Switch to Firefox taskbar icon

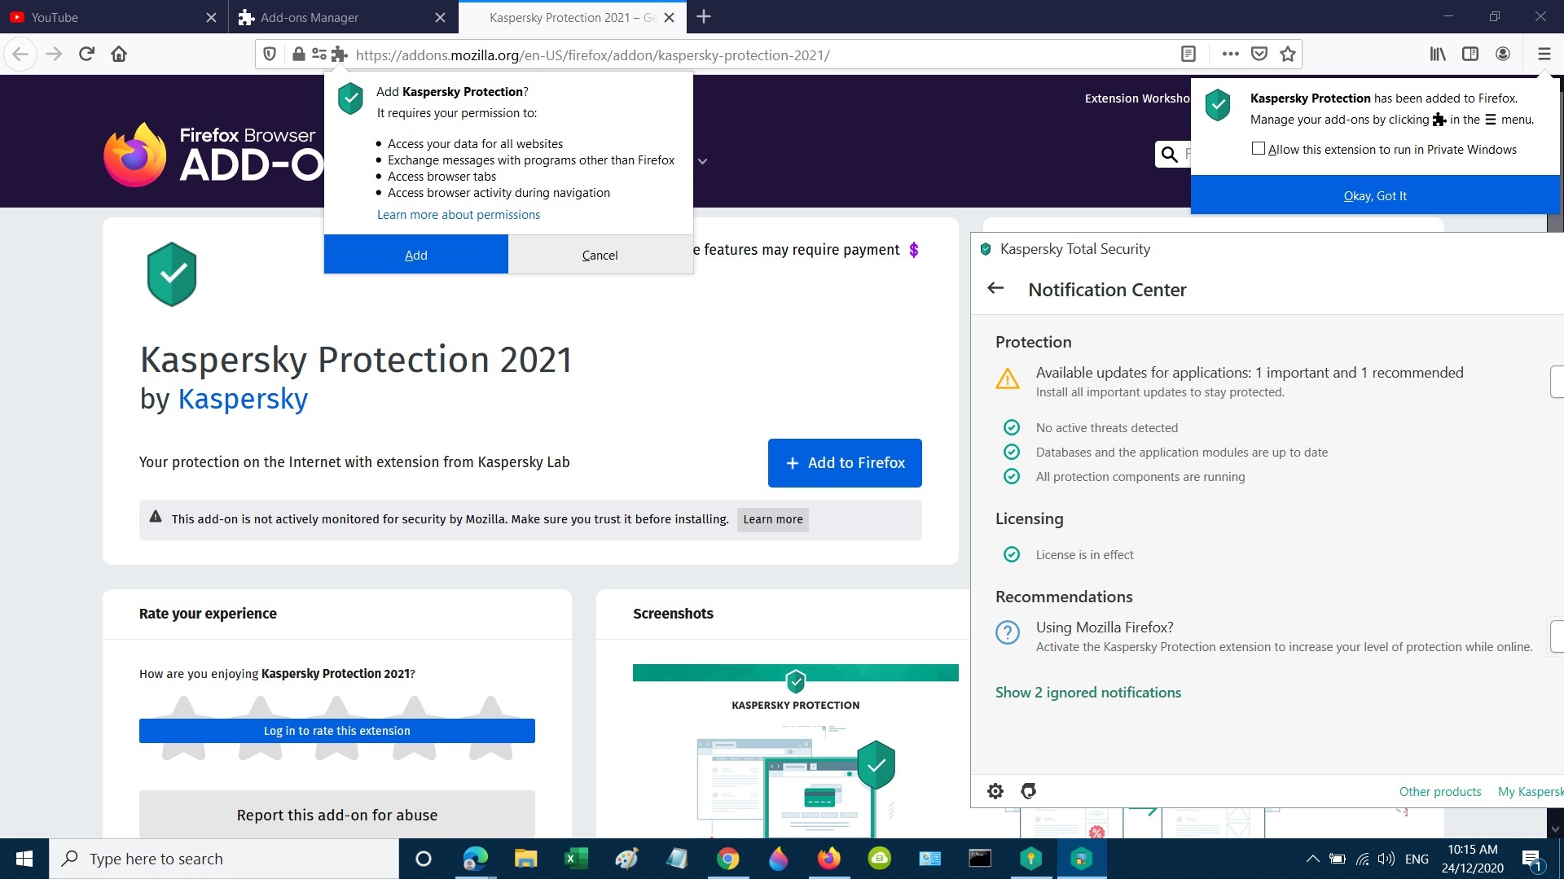click(829, 859)
